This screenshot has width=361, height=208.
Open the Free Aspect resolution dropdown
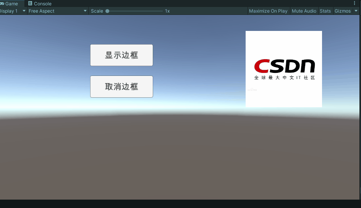[x=58, y=11]
